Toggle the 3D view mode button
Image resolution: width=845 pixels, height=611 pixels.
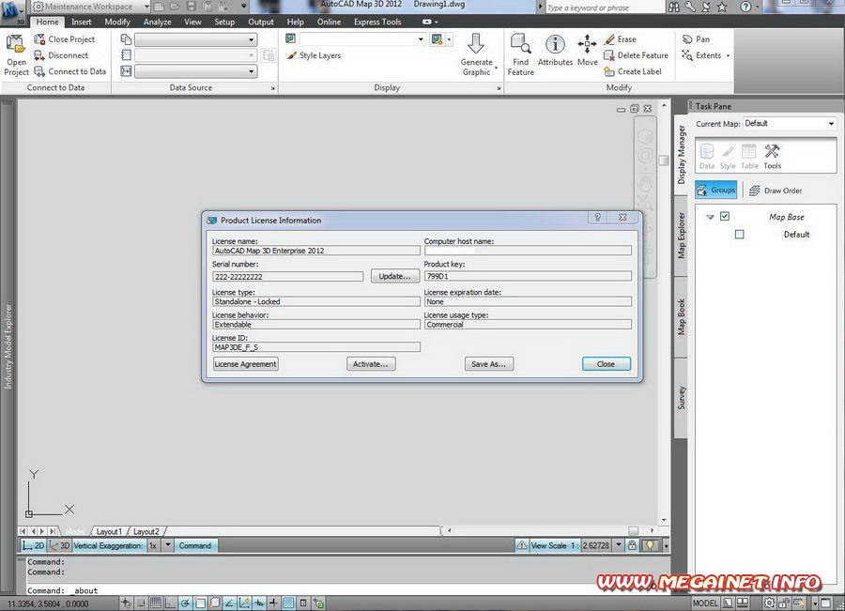[x=59, y=546]
